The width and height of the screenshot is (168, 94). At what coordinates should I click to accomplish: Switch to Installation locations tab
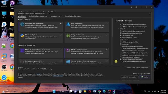(x=73, y=16)
